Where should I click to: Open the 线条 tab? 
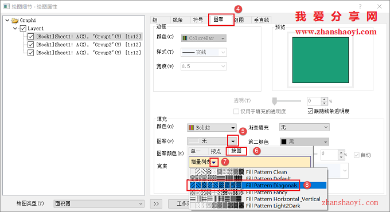point(178,20)
